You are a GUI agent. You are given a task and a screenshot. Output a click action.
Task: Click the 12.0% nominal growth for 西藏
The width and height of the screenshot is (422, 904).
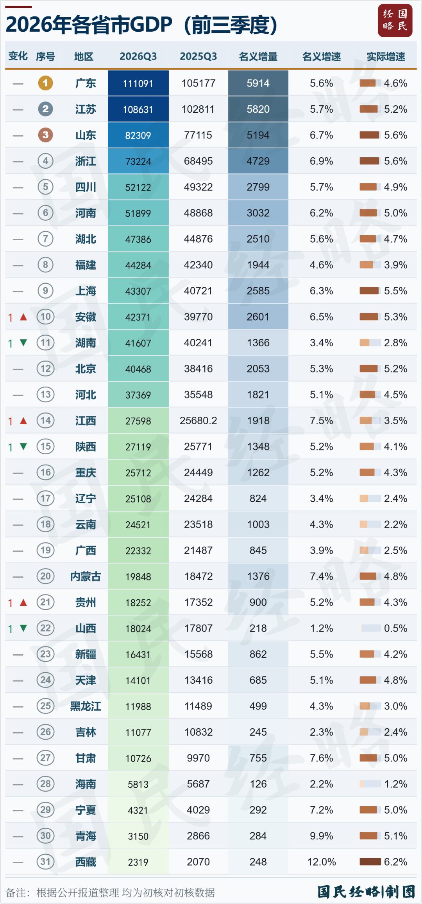[x=322, y=862]
